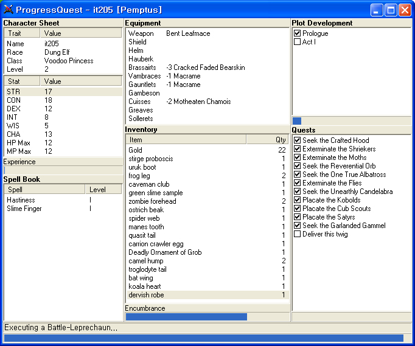Select stirge proboscis in inventory
The image size is (415, 346).
tap(207, 159)
